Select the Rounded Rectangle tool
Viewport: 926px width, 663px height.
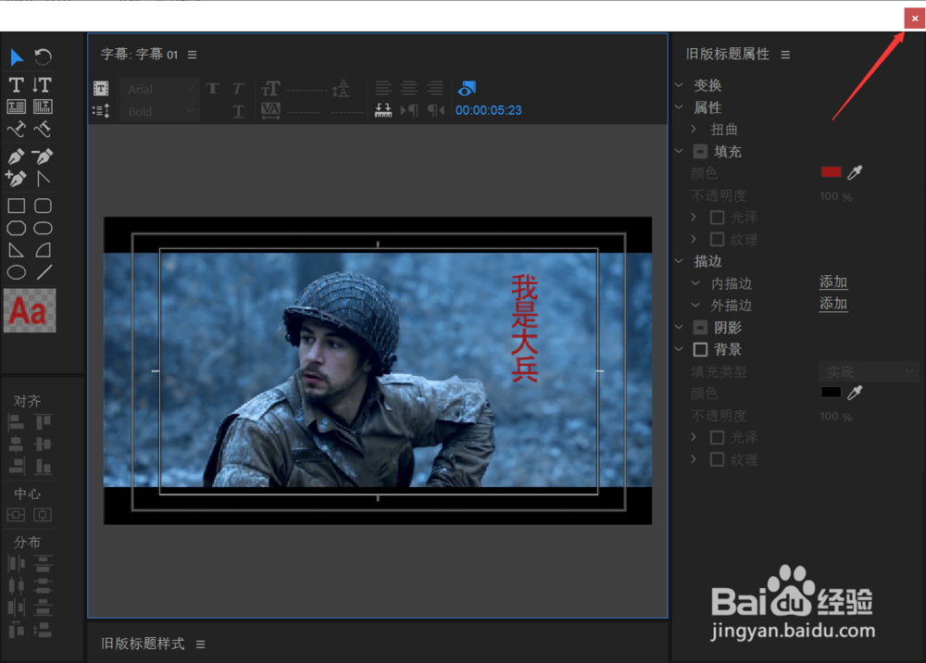click(43, 229)
